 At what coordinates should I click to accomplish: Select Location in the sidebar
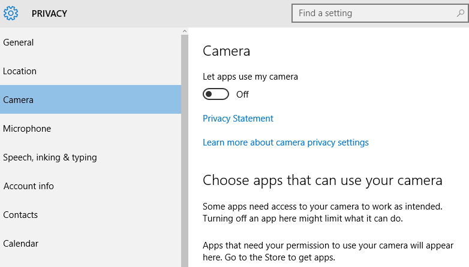(x=91, y=71)
